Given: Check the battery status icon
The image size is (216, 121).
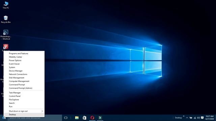Looking at the screenshot, I should [191, 118].
